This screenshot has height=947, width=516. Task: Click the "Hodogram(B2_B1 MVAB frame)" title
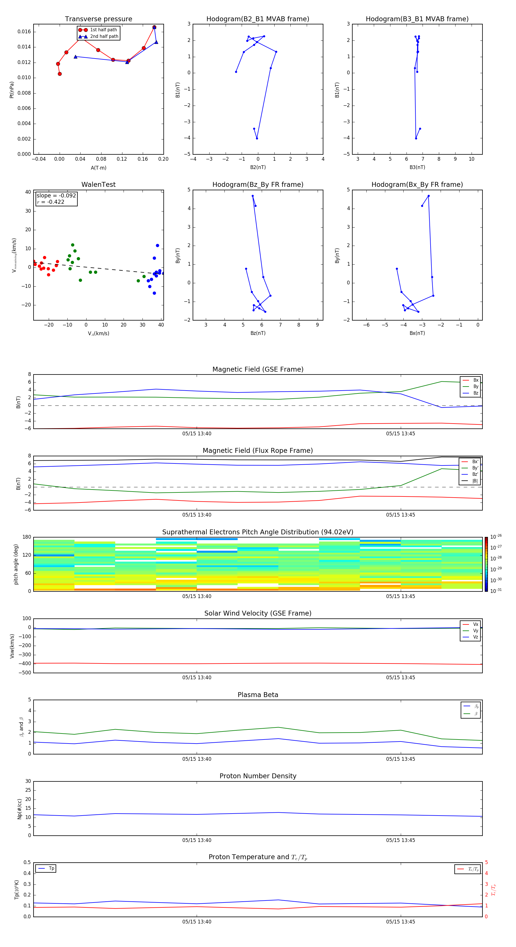(258, 19)
